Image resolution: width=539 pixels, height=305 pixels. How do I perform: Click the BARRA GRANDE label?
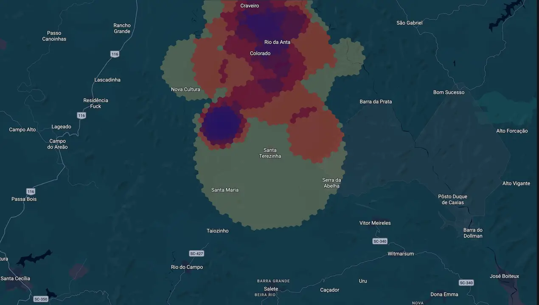pyautogui.click(x=273, y=281)
